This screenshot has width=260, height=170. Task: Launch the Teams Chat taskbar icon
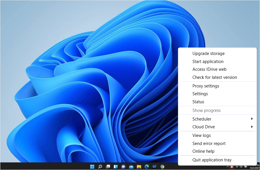(123, 167)
